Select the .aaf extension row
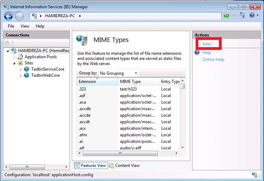The height and width of the screenshot is (181, 264). pyautogui.click(x=128, y=96)
